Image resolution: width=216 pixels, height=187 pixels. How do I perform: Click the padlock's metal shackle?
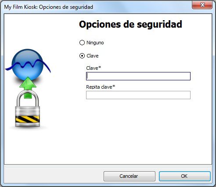[x=28, y=99]
